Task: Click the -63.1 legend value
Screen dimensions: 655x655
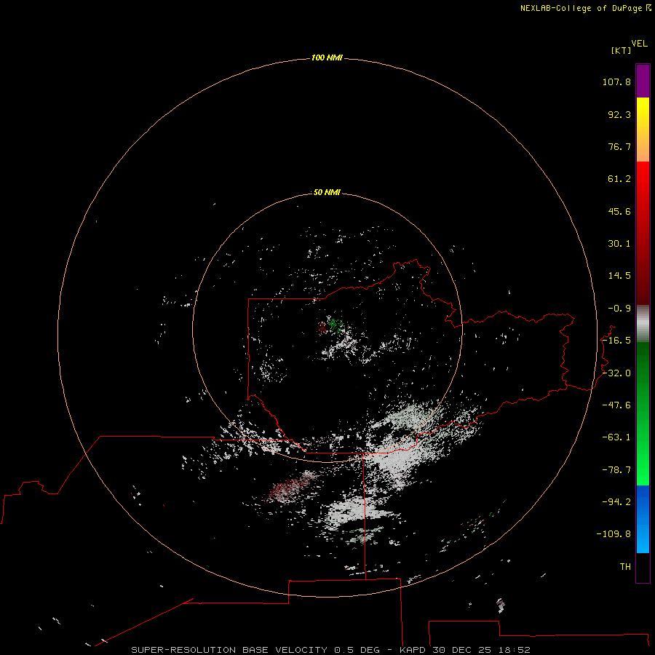Action: coord(616,437)
